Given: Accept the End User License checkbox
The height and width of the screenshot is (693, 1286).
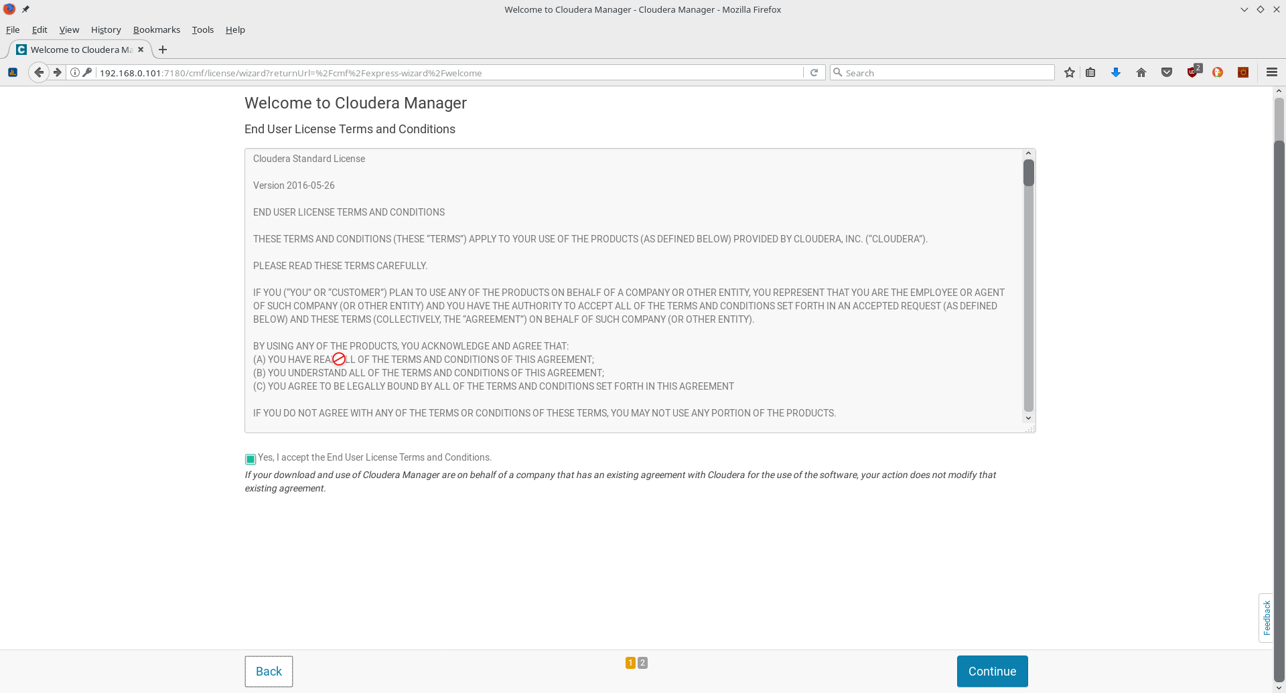Looking at the screenshot, I should 251,459.
